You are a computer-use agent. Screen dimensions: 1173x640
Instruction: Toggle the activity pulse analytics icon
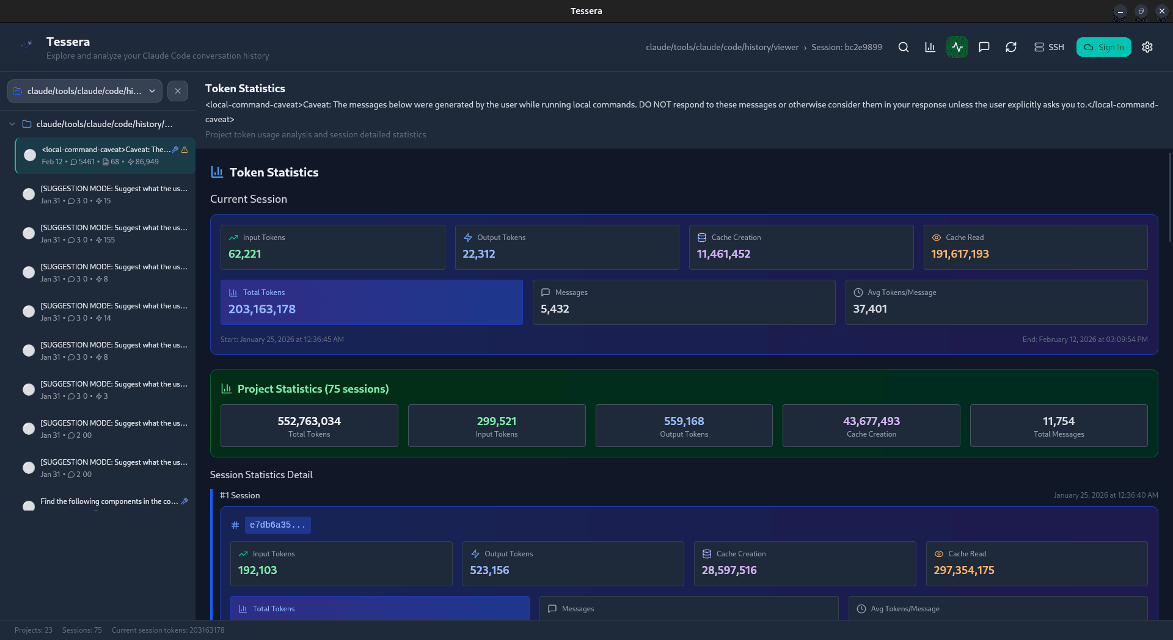click(957, 47)
